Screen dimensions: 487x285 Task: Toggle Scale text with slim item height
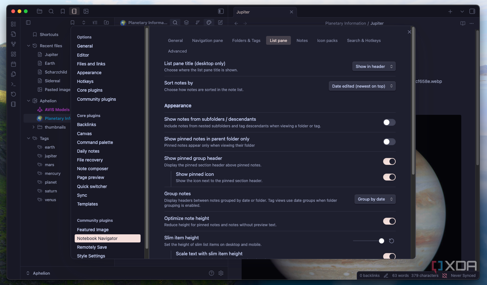(x=389, y=256)
